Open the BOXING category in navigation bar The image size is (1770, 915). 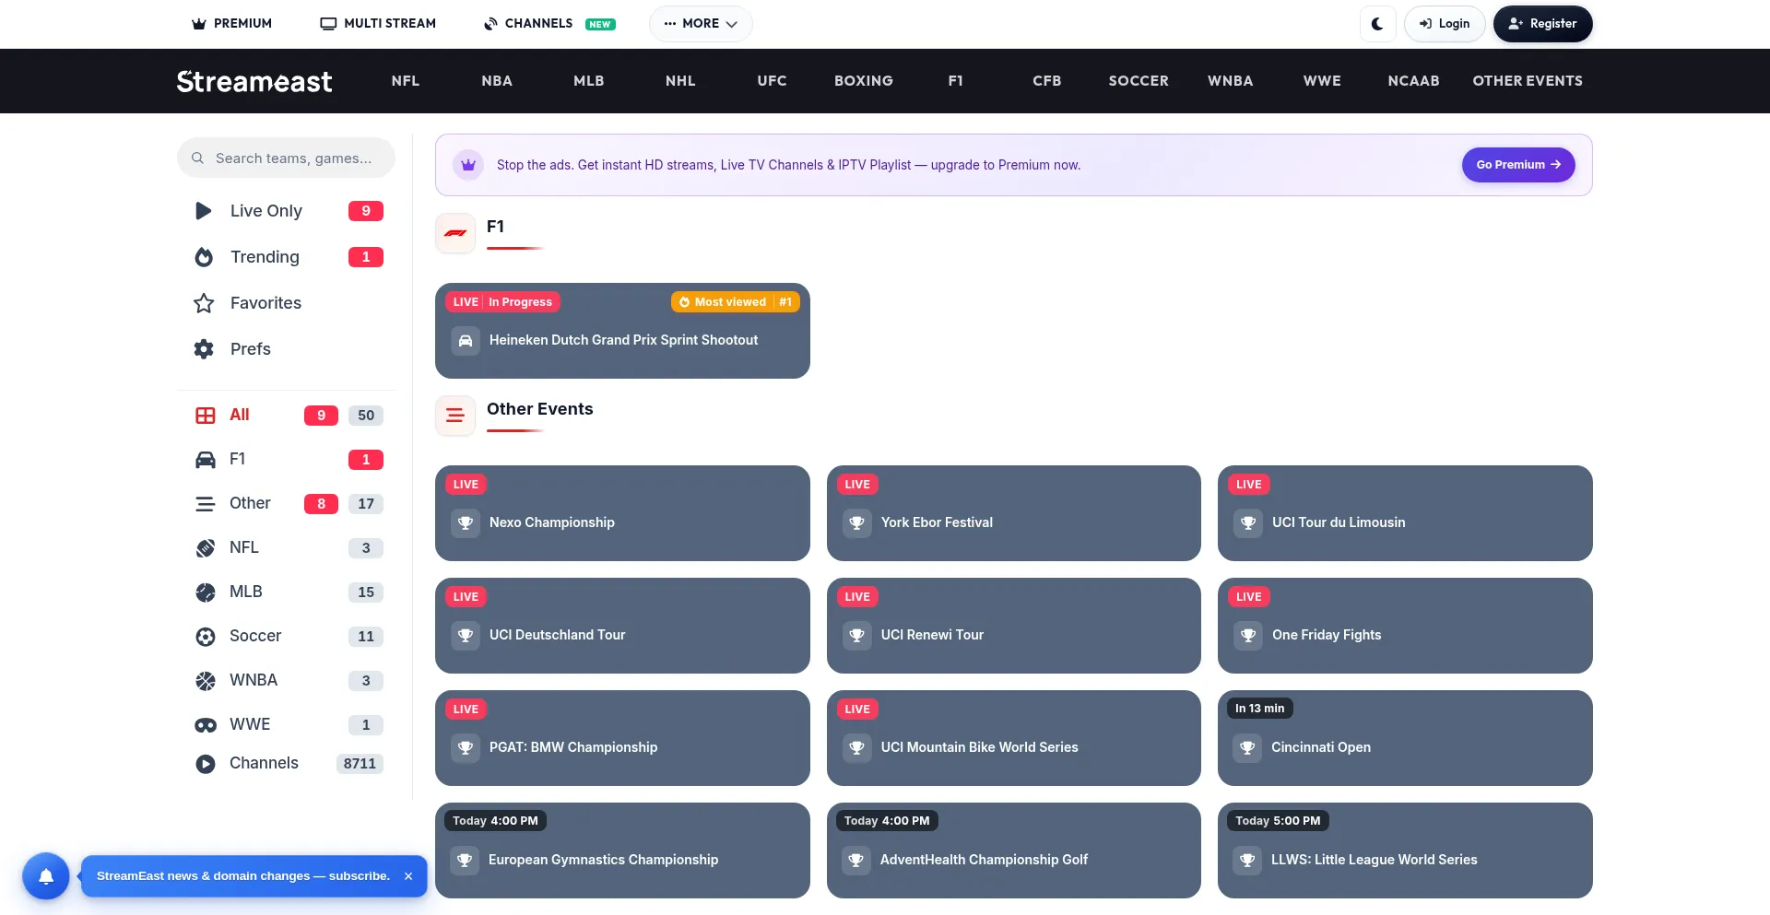[864, 81]
